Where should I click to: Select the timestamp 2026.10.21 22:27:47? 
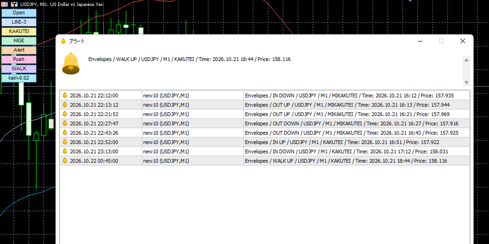click(x=94, y=124)
